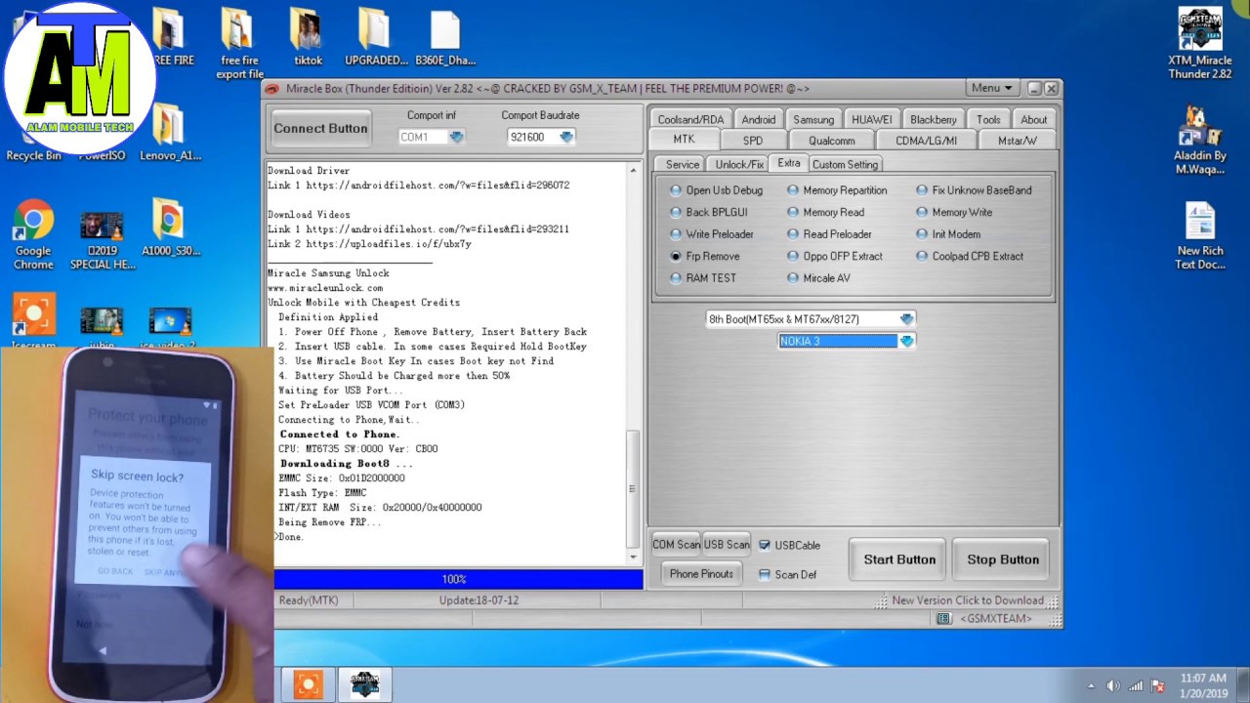Switch to the SPD tab
The width and height of the screenshot is (1250, 703).
[753, 141]
